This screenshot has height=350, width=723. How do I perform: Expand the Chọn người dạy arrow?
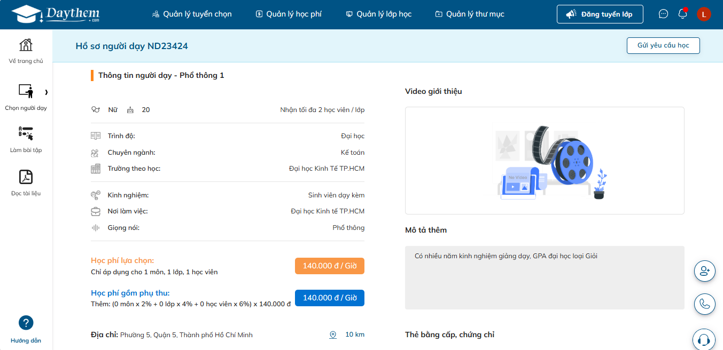click(46, 92)
